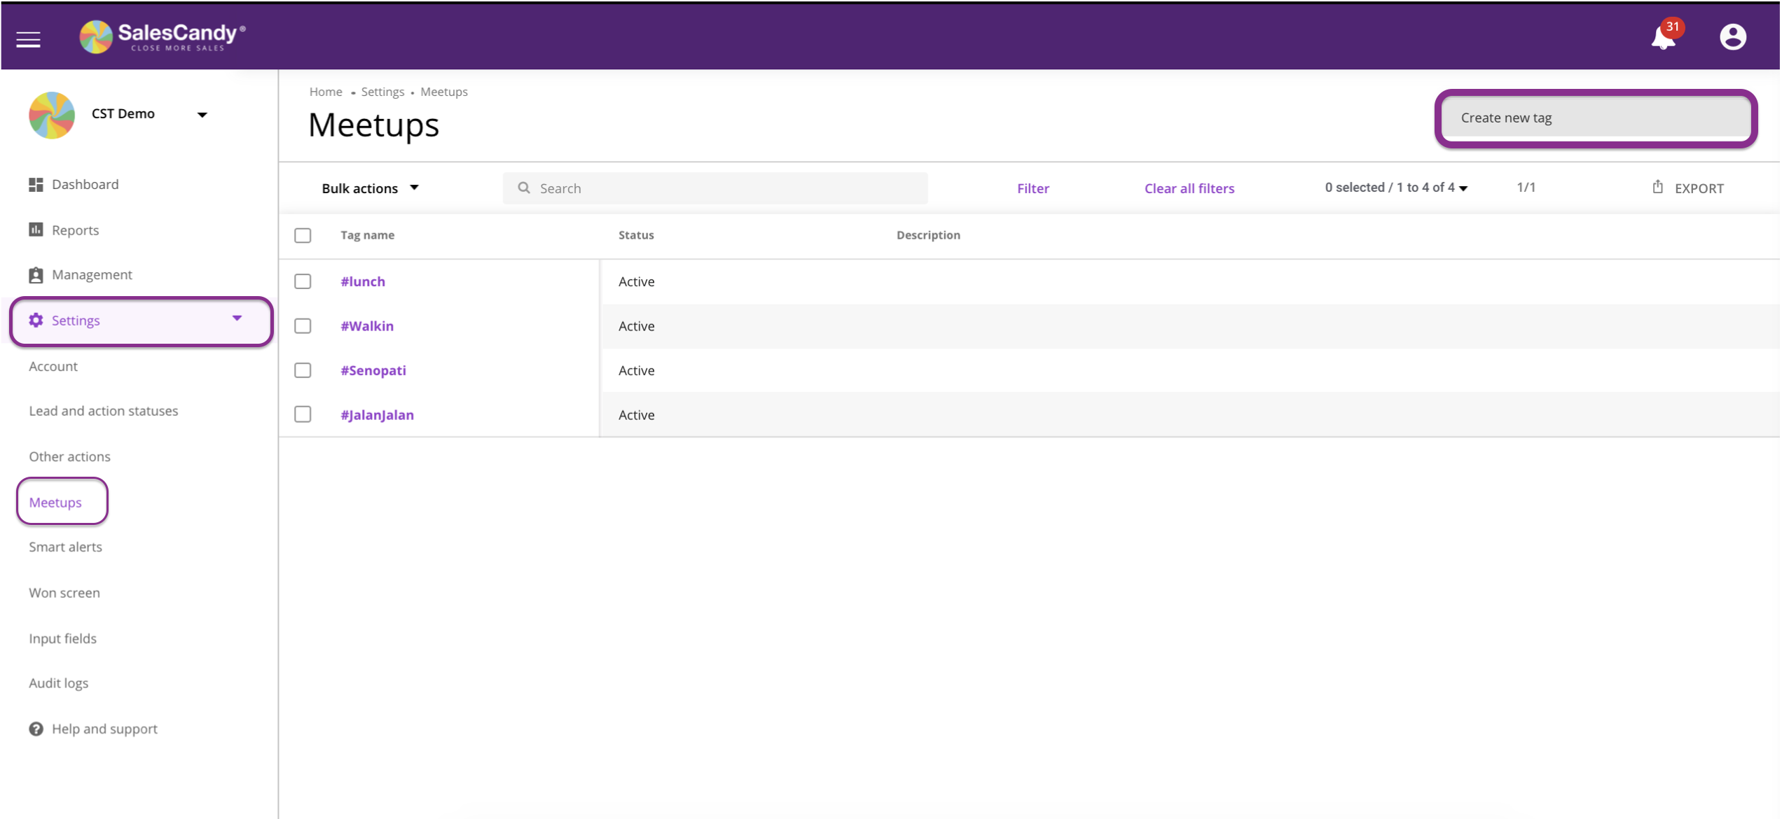The height and width of the screenshot is (819, 1782).
Task: Expand the CST Demo account dropdown
Action: click(202, 115)
